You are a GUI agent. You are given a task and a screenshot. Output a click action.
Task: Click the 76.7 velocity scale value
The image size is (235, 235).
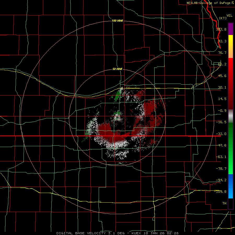tap(222, 52)
